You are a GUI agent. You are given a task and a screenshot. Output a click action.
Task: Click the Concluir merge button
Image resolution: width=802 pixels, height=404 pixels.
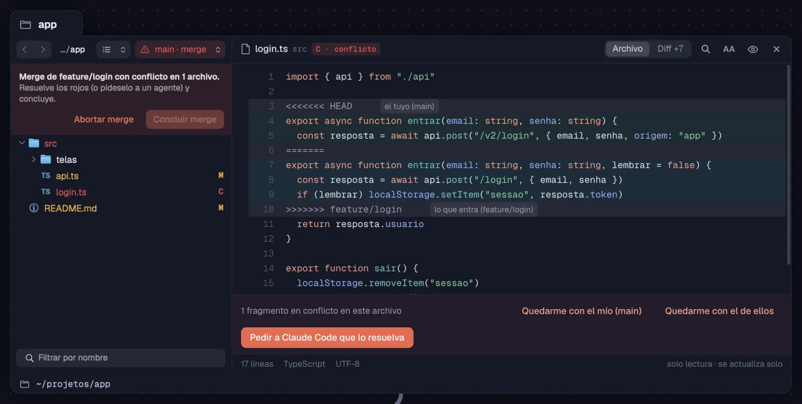[x=185, y=119]
